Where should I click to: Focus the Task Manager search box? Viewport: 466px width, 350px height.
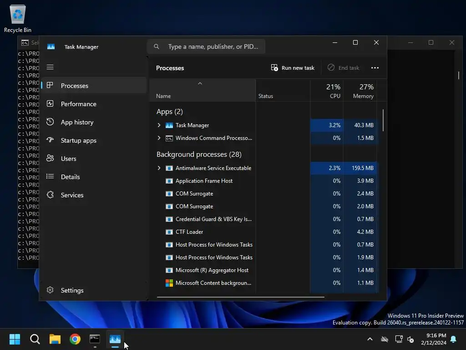click(x=206, y=47)
